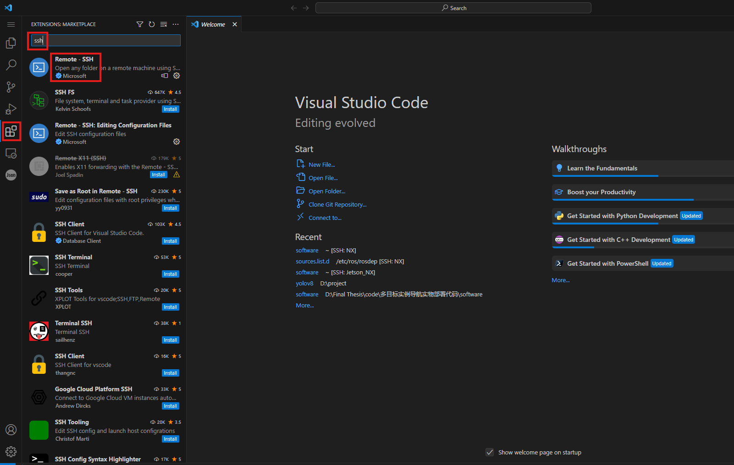Open Get Started with PowerShell walkthrough
Screen dimensions: 734x465
643,263
